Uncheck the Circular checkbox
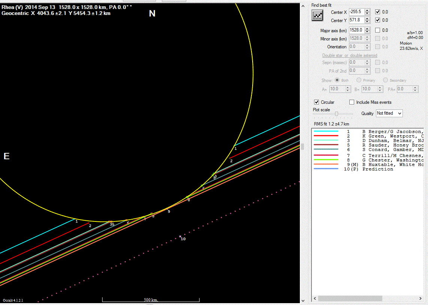Viewport: 428px width, 305px height. tap(316, 102)
